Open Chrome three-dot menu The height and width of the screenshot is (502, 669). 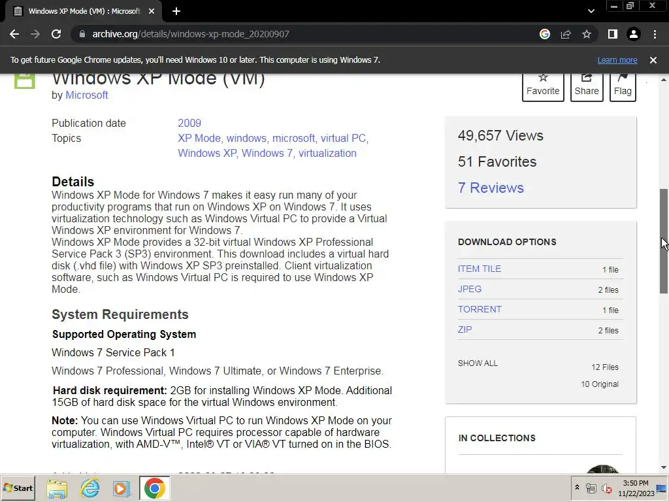tap(655, 34)
